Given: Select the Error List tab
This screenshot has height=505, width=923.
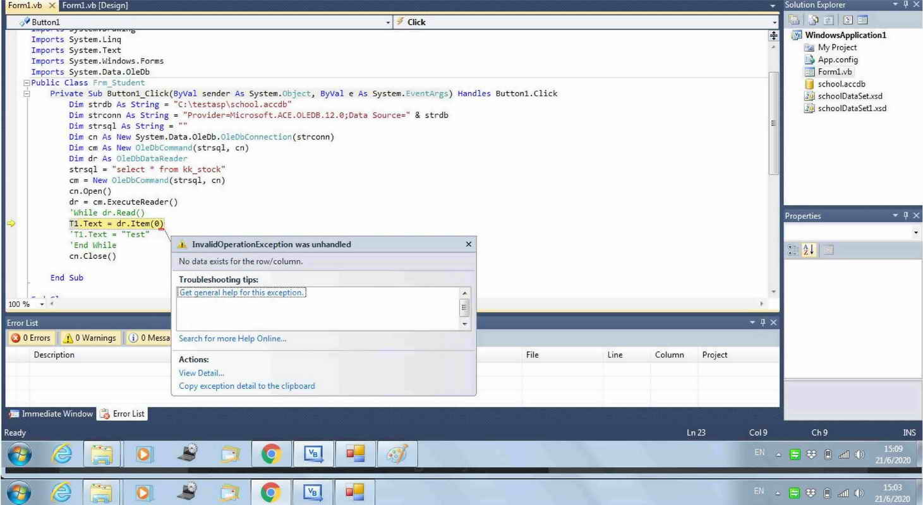Looking at the screenshot, I should 123,414.
